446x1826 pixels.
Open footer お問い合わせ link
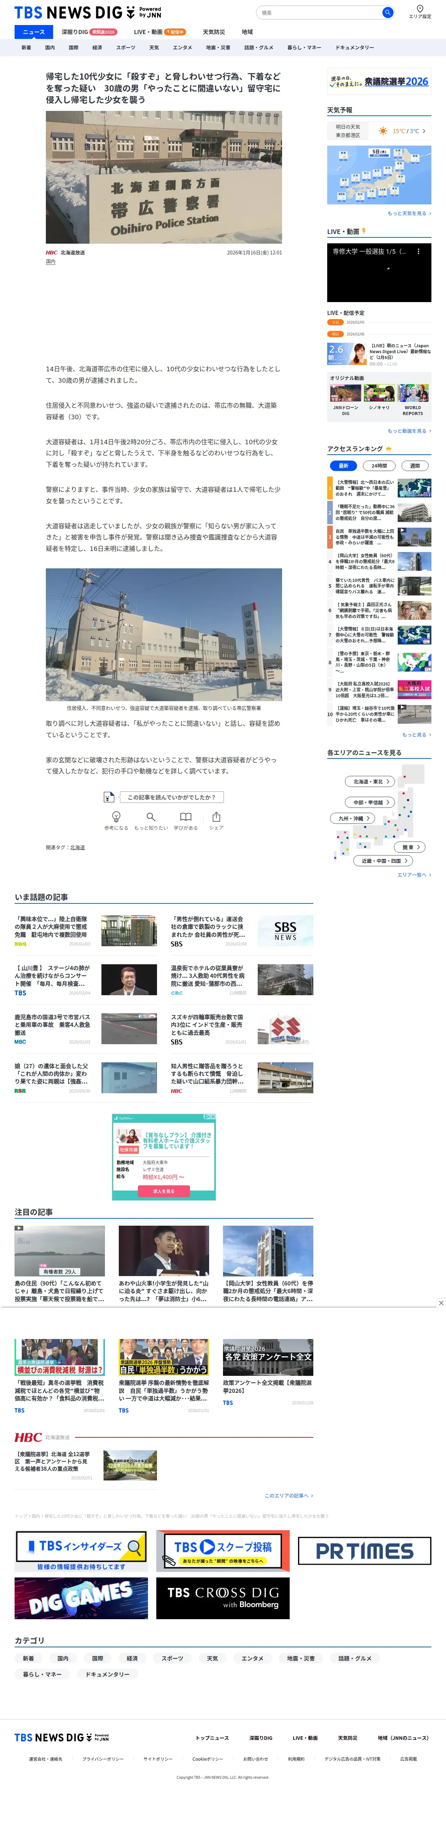[x=256, y=1759]
